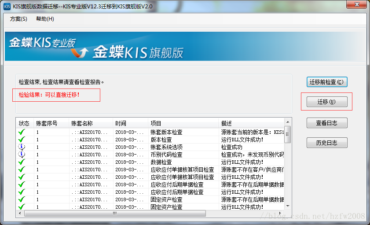Click the 迁移前检查(C) button

[327, 82]
